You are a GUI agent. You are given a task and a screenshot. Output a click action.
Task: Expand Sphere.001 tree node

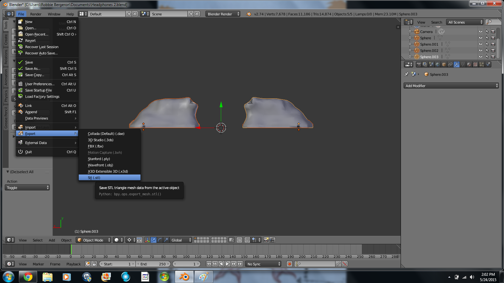pos(410,44)
